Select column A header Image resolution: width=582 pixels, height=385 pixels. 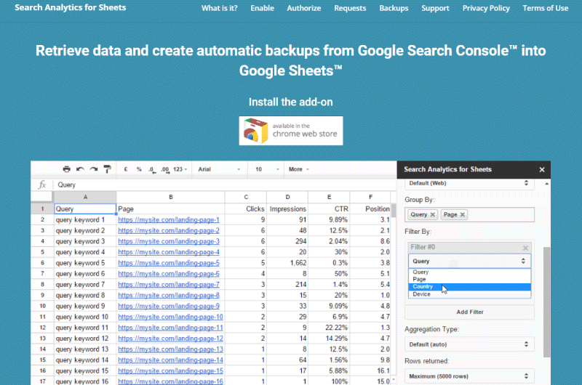pyautogui.click(x=85, y=197)
